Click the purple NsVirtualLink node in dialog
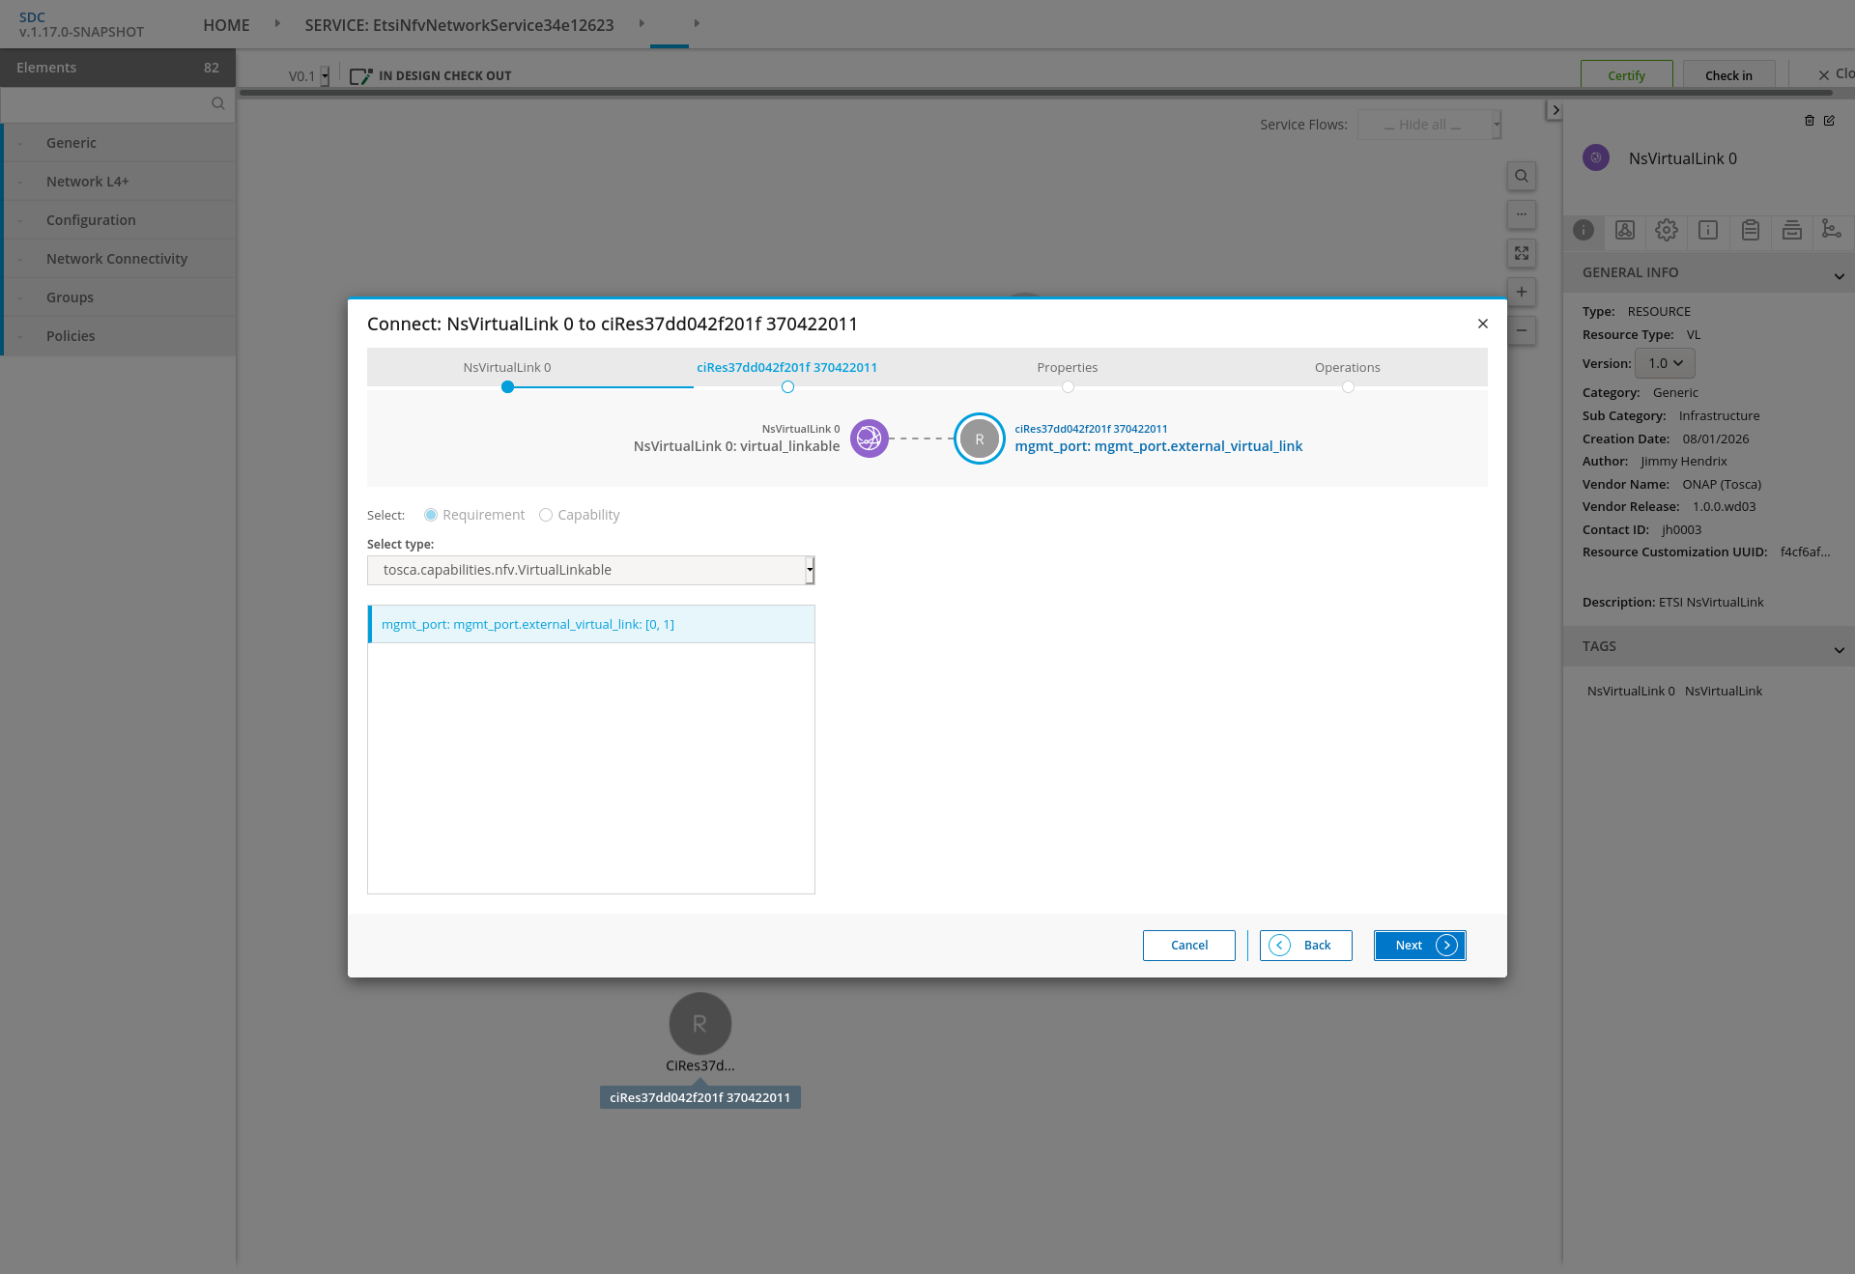 870,439
